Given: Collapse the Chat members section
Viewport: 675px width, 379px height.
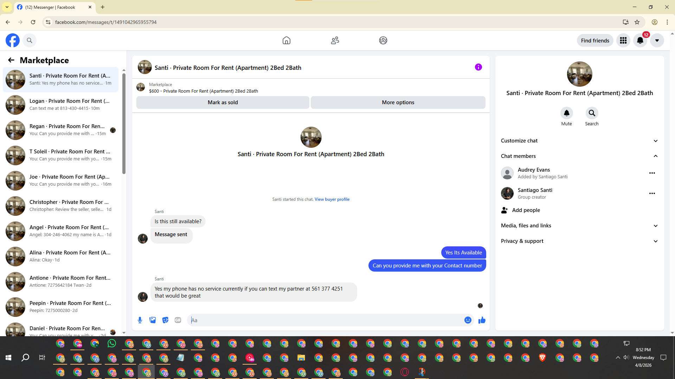Looking at the screenshot, I should click(x=579, y=156).
